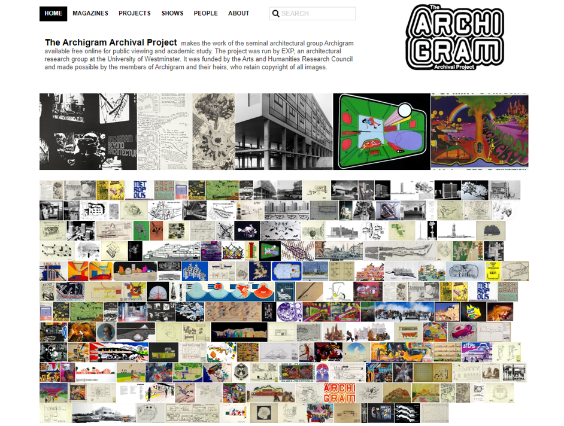Viewport: 564px width, 426px height.
Task: Open the tall white tower on white thumbnail
Action: (421, 230)
